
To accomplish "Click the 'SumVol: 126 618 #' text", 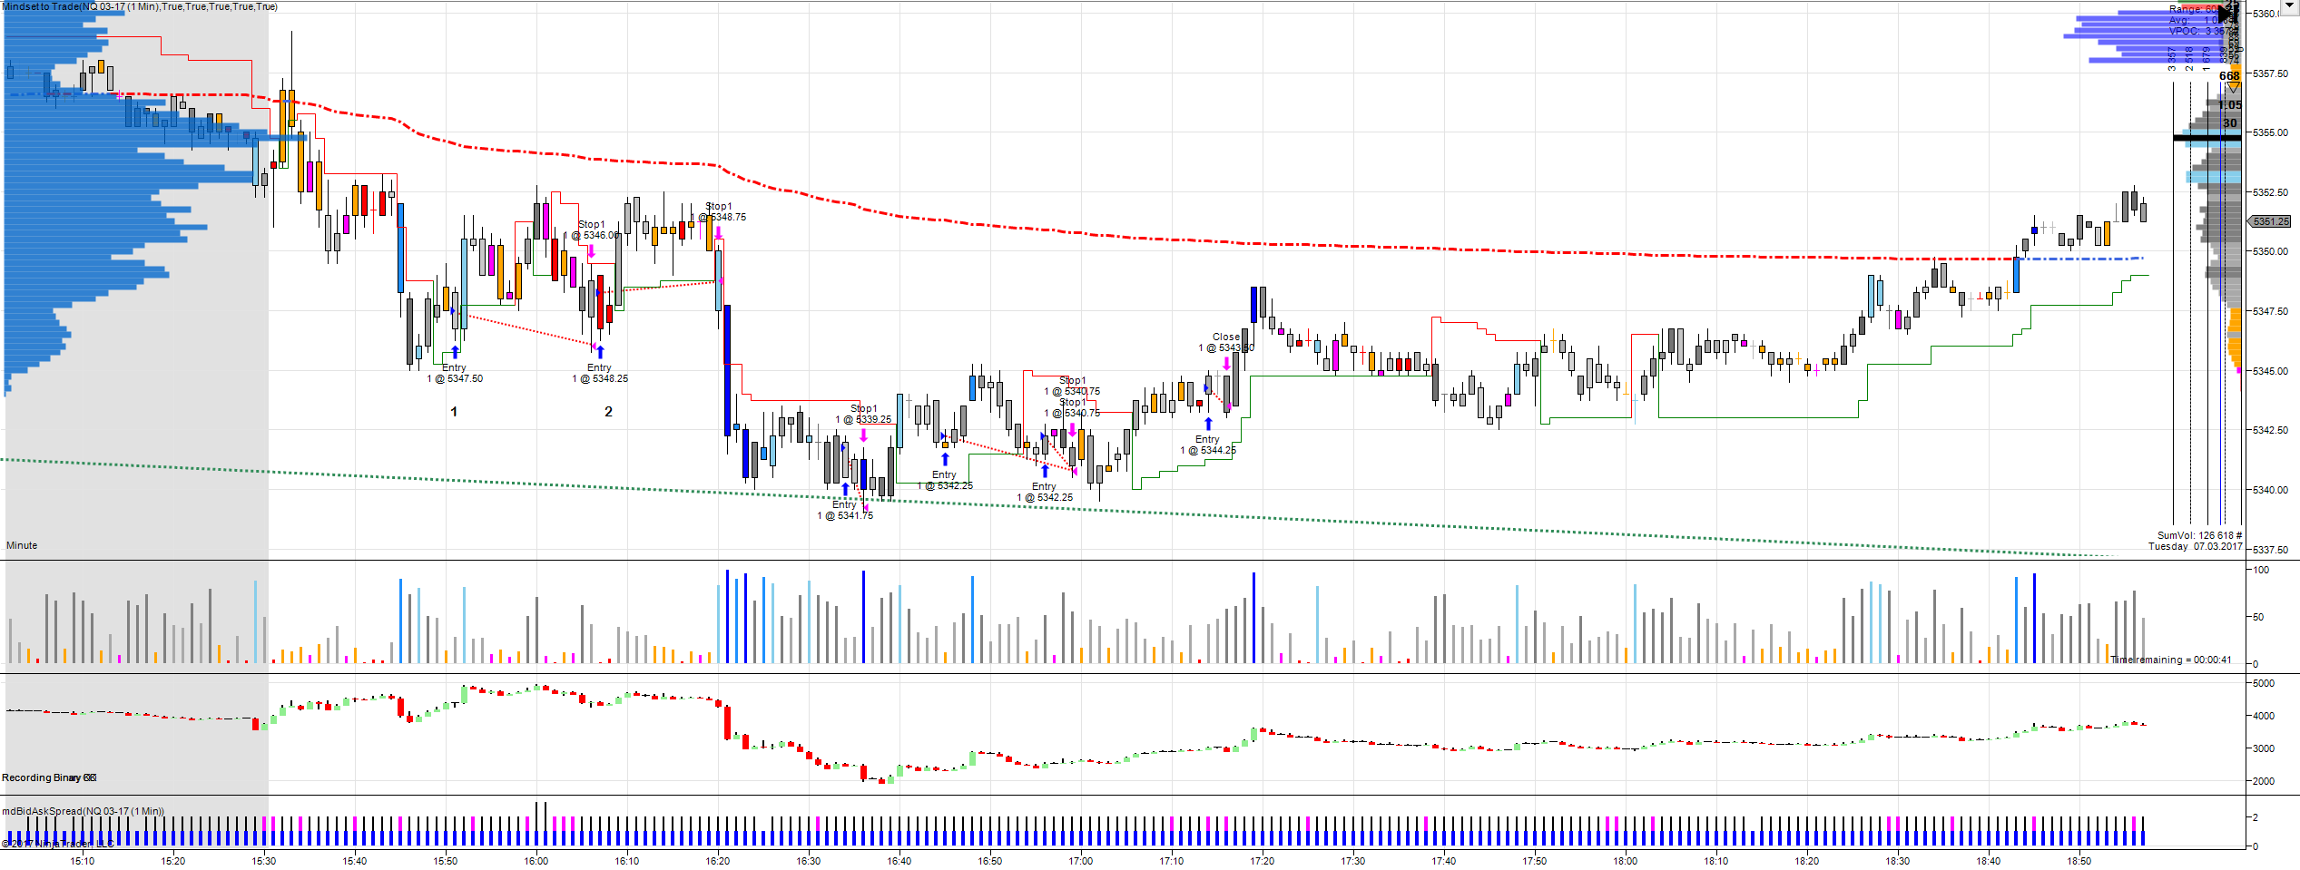I will point(2199,535).
